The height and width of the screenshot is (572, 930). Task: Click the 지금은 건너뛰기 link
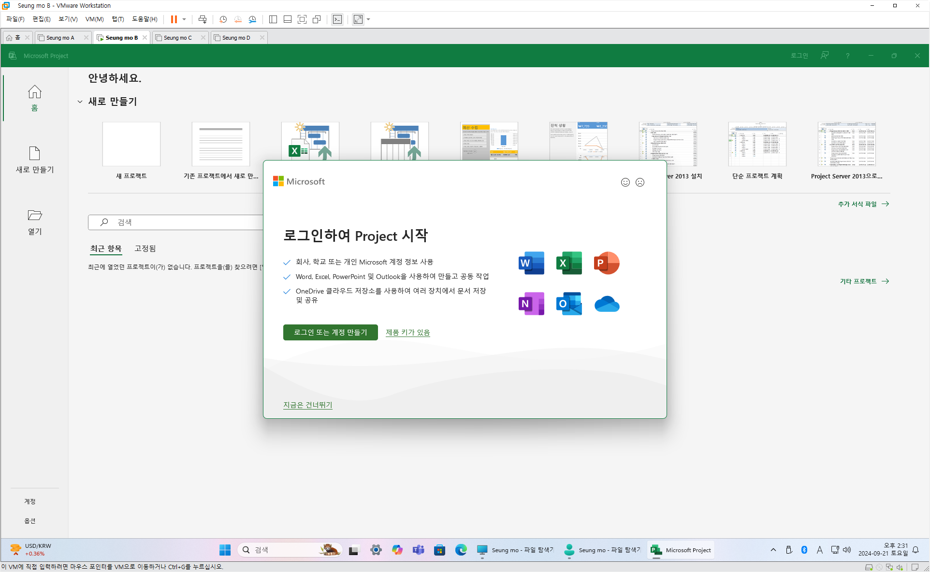[307, 405]
